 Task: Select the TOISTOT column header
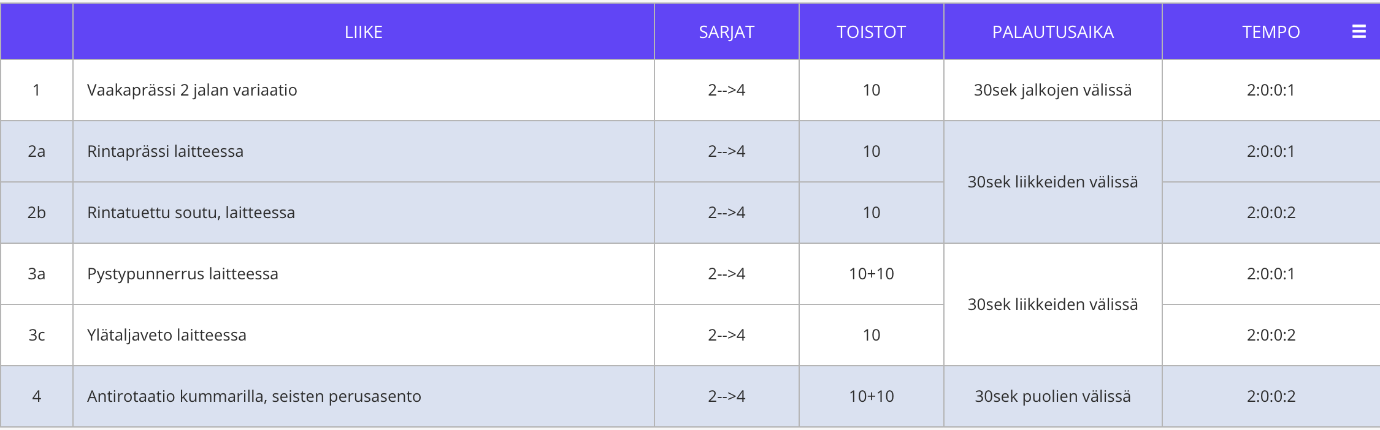pyautogui.click(x=872, y=32)
